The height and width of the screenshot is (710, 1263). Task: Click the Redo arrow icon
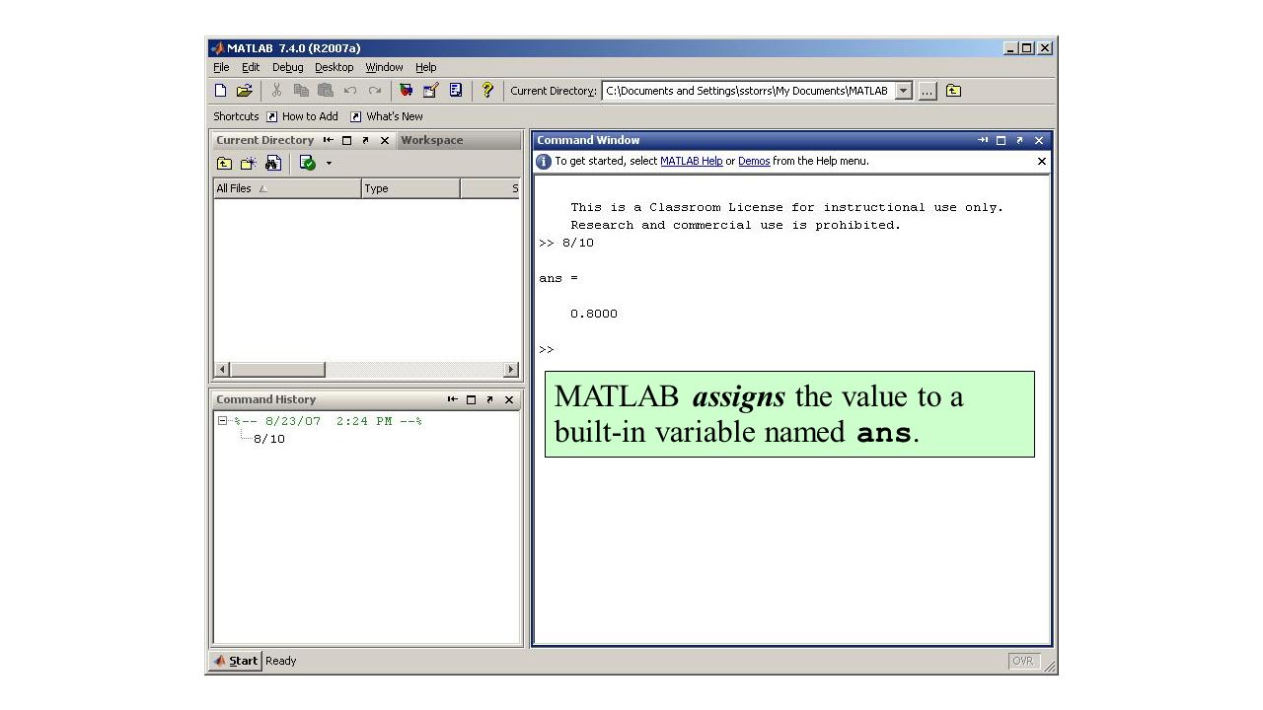375,91
